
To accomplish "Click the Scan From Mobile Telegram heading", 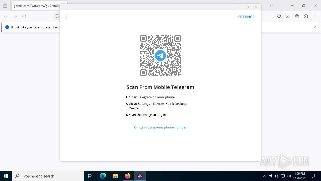I will coord(160,87).
